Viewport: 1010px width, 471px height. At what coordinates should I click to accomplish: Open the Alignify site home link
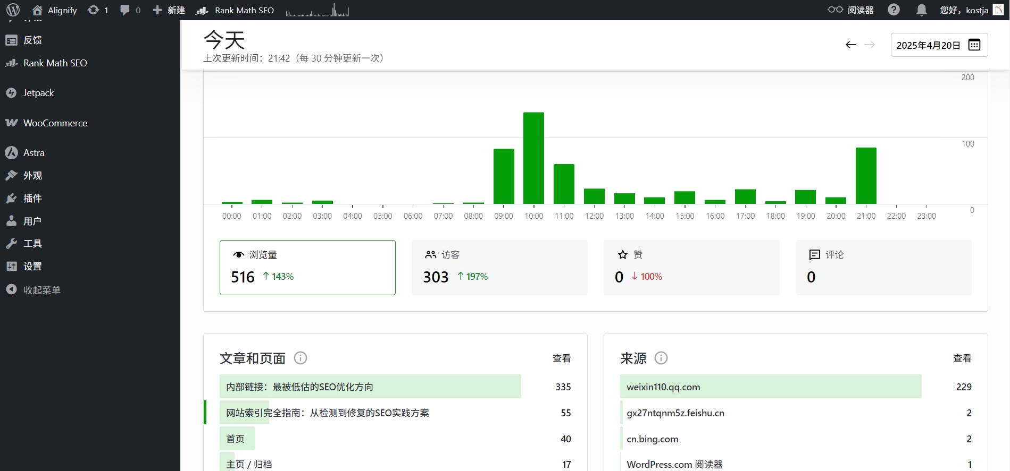(54, 10)
